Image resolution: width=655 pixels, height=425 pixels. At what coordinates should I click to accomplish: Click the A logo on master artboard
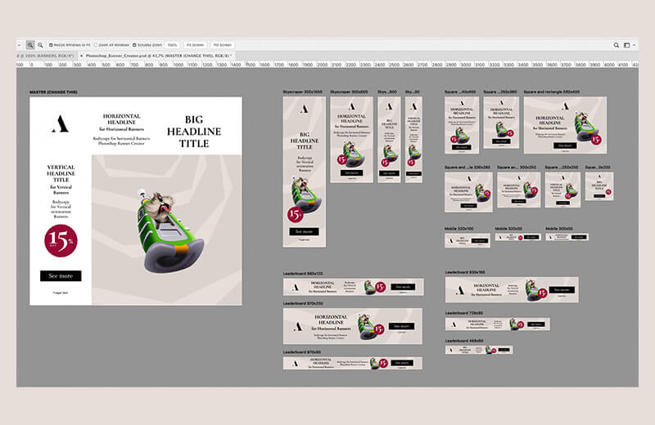tap(61, 123)
